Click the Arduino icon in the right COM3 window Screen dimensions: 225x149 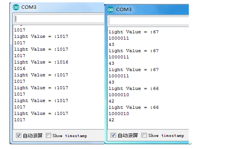click(x=111, y=9)
